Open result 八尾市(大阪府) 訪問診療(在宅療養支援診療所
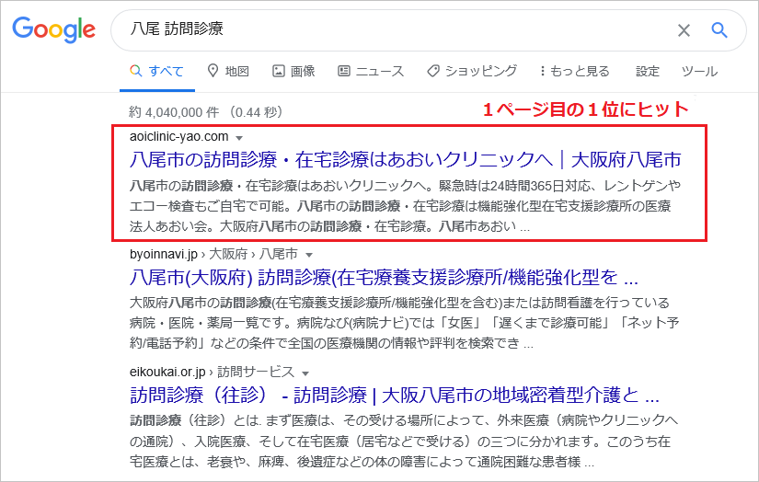This screenshot has width=759, height=482. (x=384, y=278)
